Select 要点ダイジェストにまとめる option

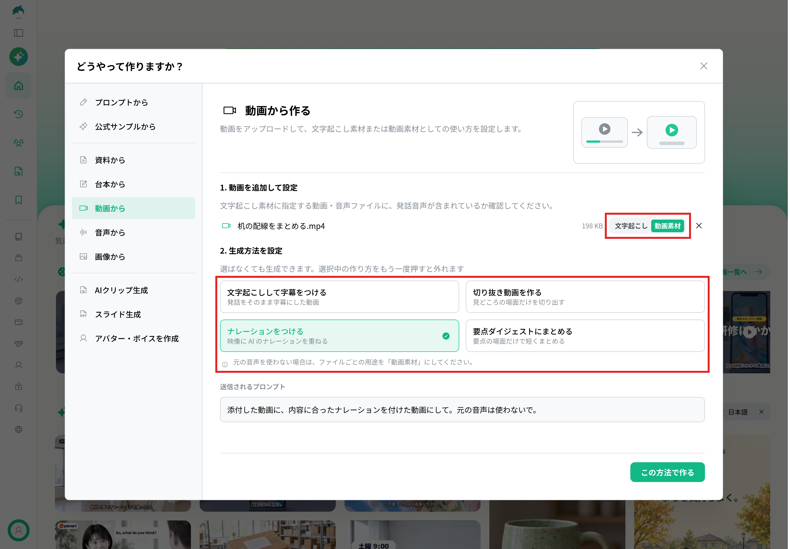click(x=585, y=336)
